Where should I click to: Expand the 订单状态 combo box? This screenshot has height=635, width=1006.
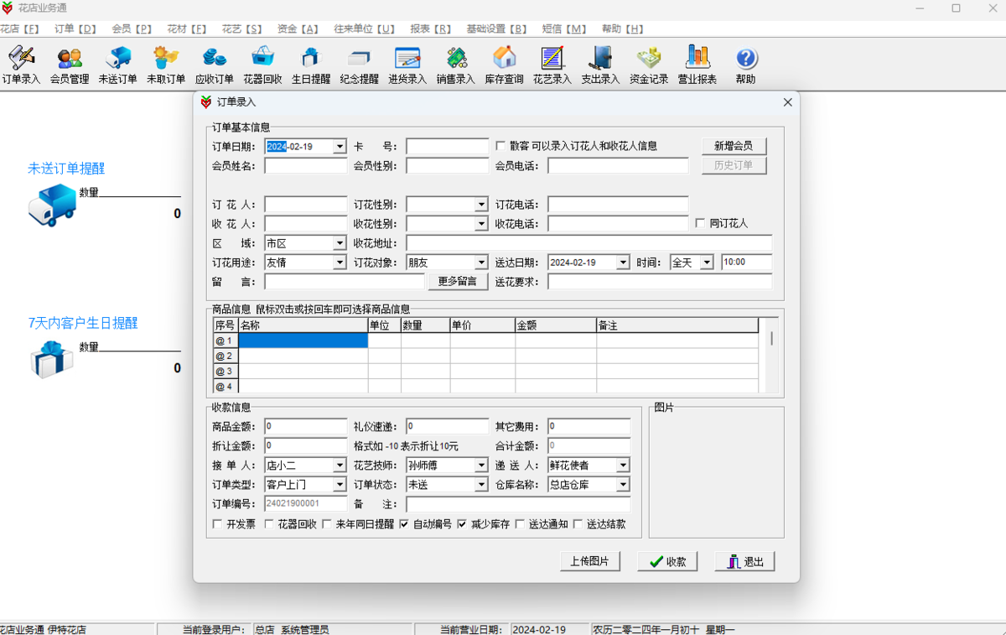click(x=481, y=485)
